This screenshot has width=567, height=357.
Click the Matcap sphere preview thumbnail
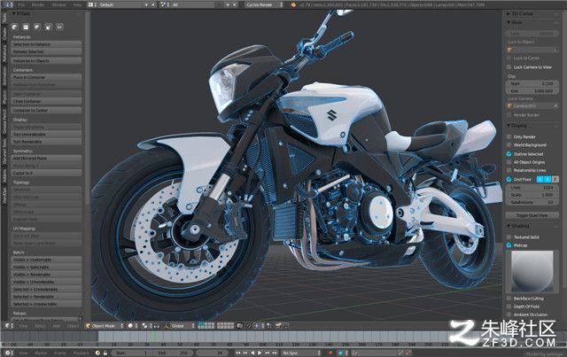tap(532, 271)
